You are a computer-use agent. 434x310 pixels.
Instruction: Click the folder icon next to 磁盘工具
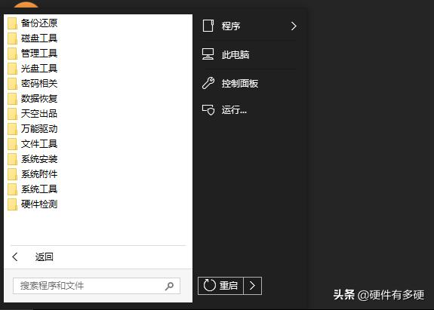tap(13, 38)
